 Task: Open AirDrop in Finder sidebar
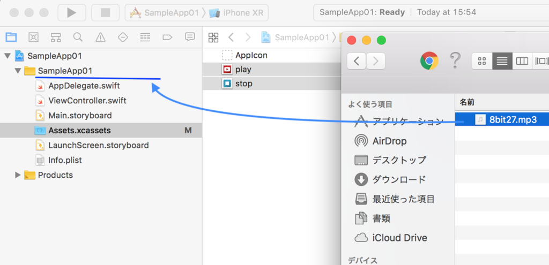tap(381, 141)
